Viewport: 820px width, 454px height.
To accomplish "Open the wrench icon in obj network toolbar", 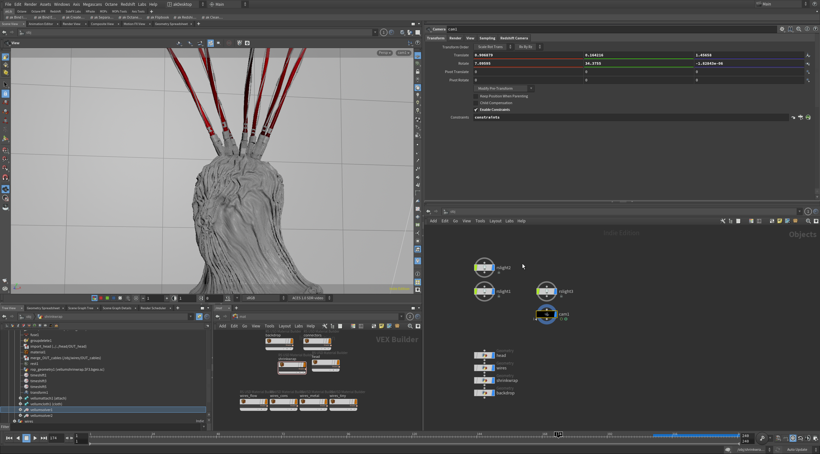I will click(x=723, y=221).
